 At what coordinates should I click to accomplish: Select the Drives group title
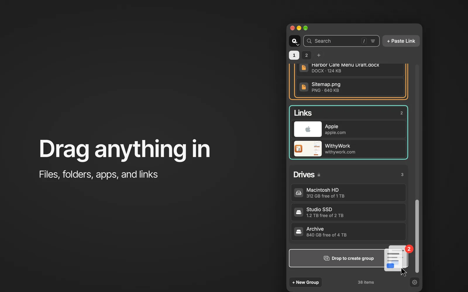coord(304,175)
